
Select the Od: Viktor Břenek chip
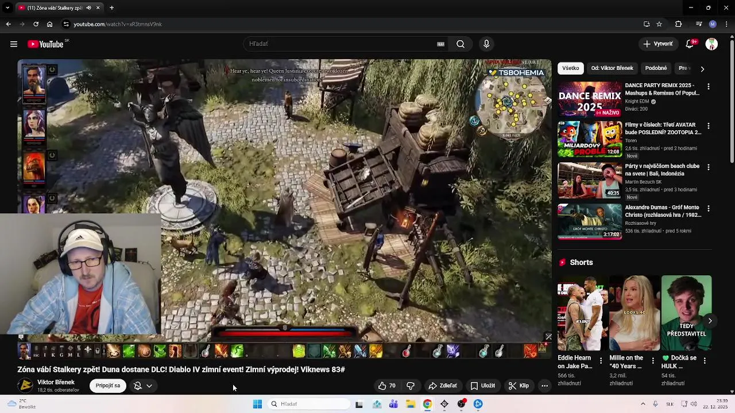(612, 68)
